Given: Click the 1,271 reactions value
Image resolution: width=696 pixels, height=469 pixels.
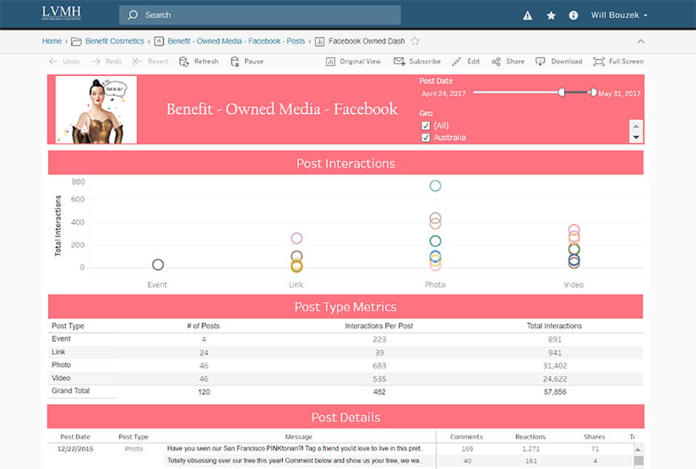Looking at the screenshot, I should tap(531, 448).
